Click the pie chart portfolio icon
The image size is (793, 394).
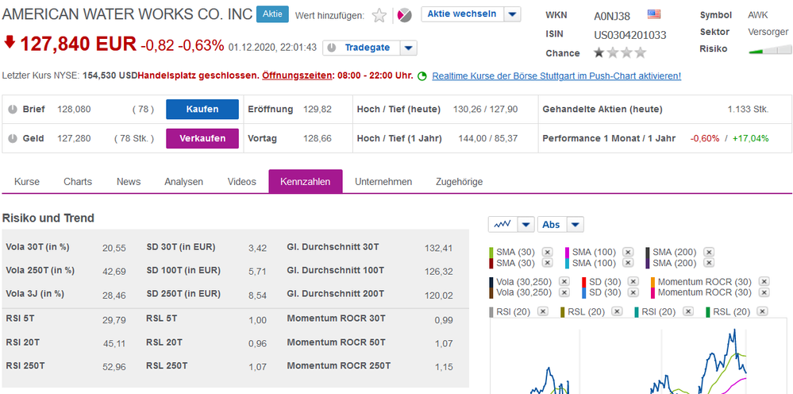tap(405, 15)
